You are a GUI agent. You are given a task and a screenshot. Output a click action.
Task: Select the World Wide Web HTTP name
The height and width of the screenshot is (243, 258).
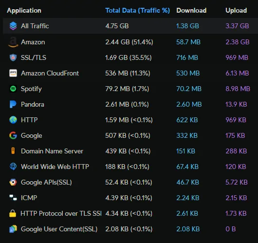pyautogui.click(x=55, y=167)
